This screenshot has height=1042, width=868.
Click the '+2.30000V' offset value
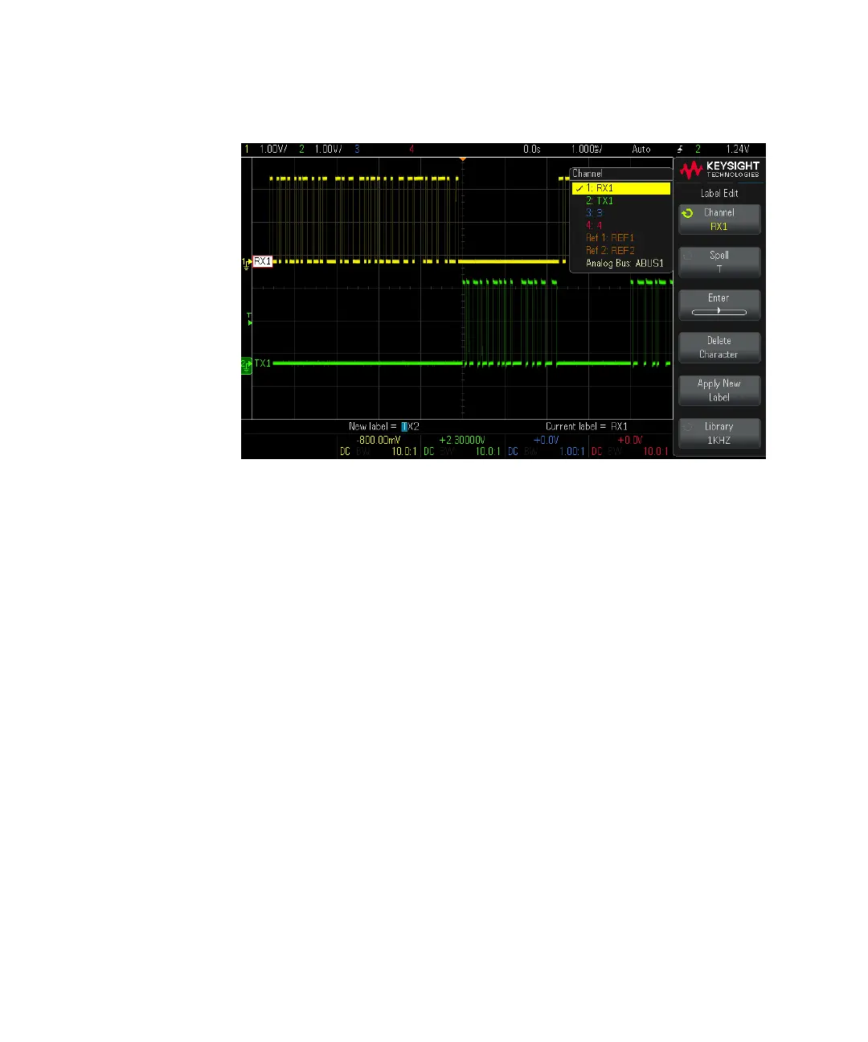tap(462, 440)
